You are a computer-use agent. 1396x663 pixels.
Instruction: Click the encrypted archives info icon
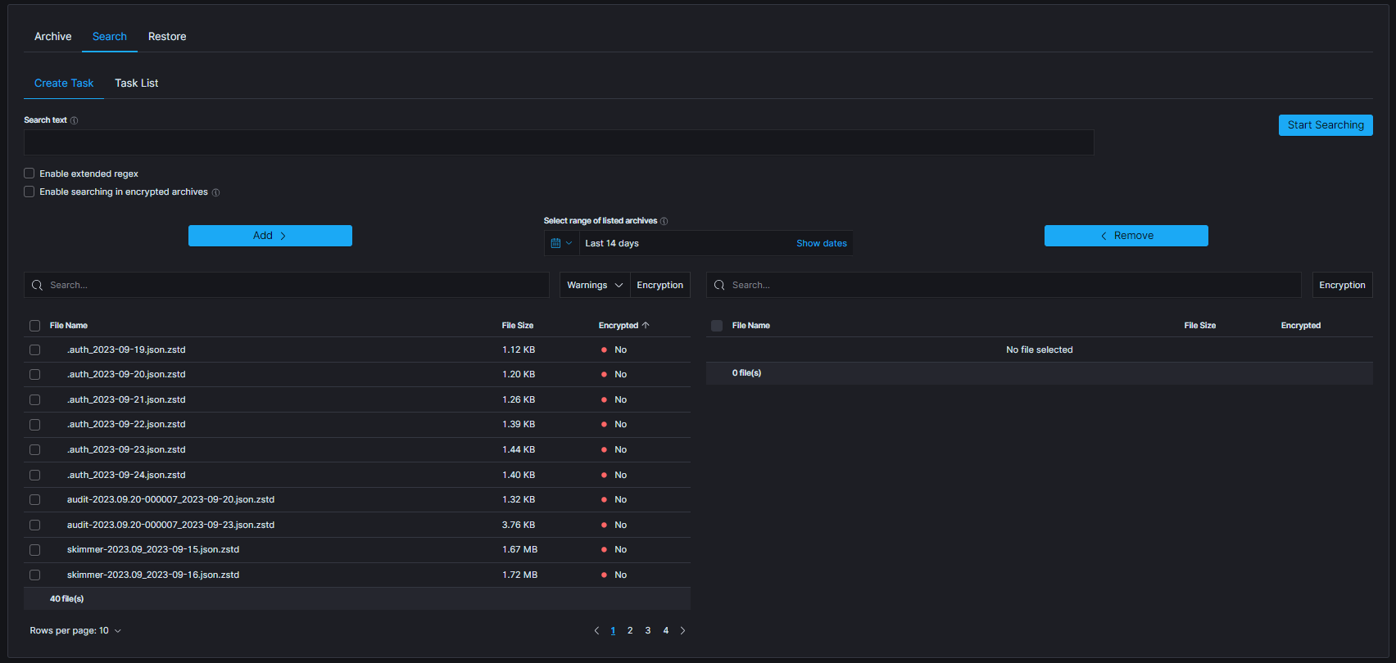(x=216, y=192)
